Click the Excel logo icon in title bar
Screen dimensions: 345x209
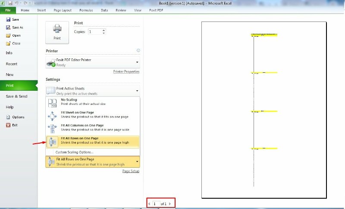click(3, 3)
